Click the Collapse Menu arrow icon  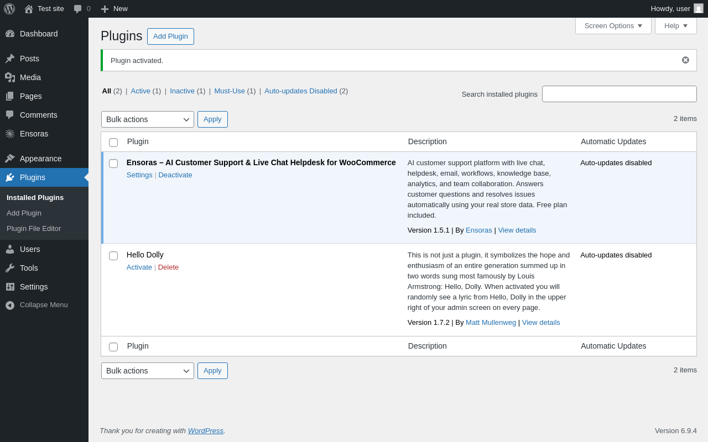[x=10, y=305]
